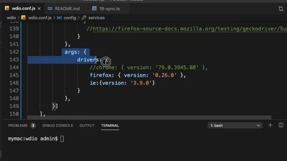Click the commented chrome version line
The width and height of the screenshot is (287, 161).
click(148, 68)
